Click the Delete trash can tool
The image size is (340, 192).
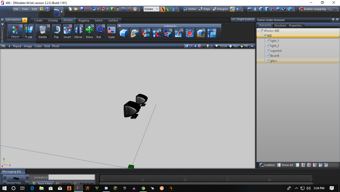(42, 31)
